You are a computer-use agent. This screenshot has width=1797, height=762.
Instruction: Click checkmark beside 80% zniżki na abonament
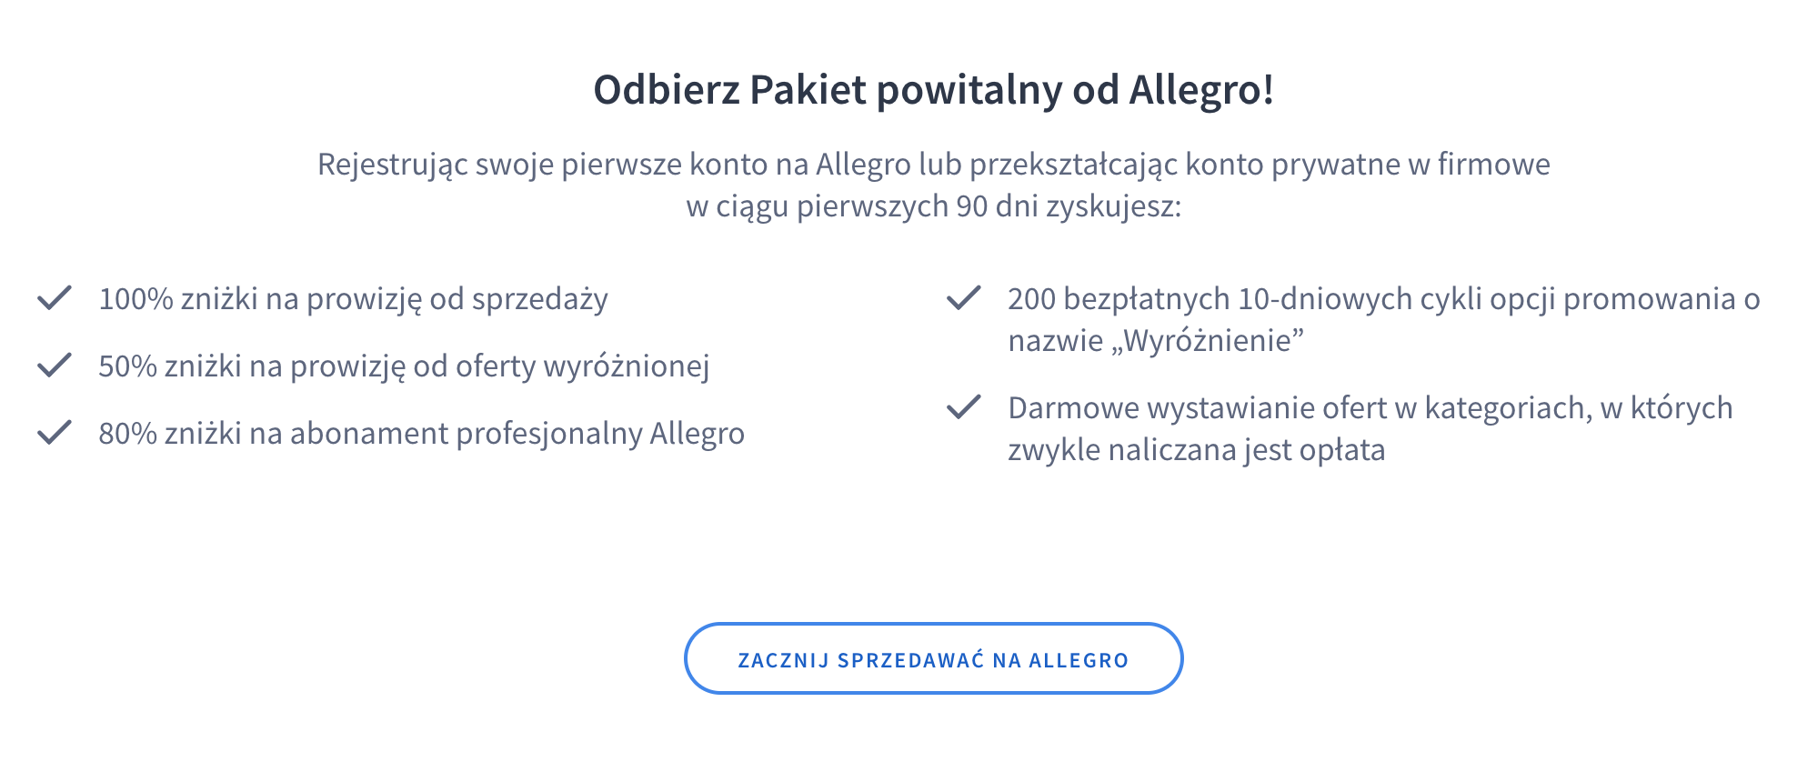55,433
